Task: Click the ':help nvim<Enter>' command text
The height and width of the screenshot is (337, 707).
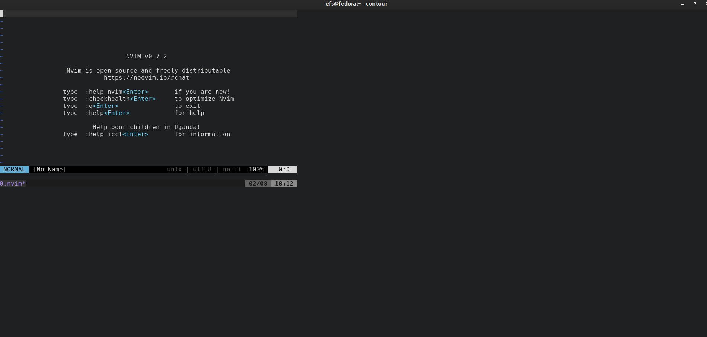Action: [117, 92]
